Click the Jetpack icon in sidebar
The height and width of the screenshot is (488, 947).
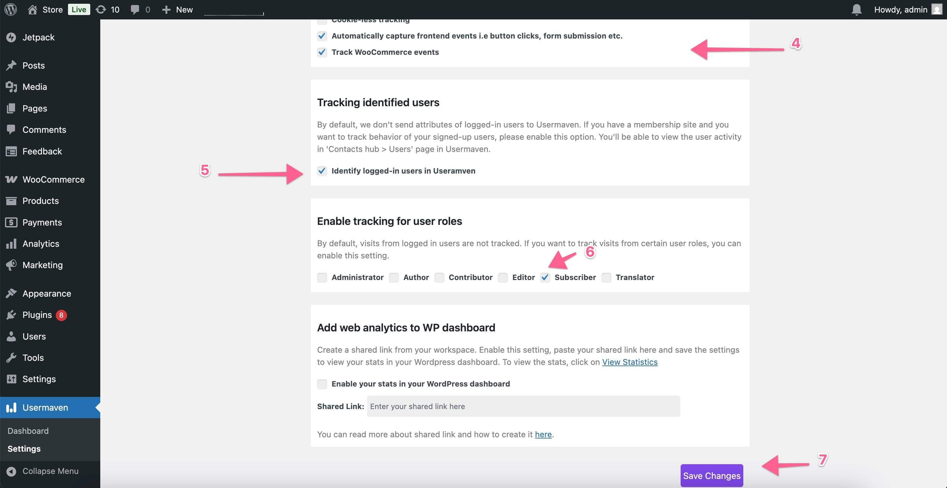click(11, 37)
